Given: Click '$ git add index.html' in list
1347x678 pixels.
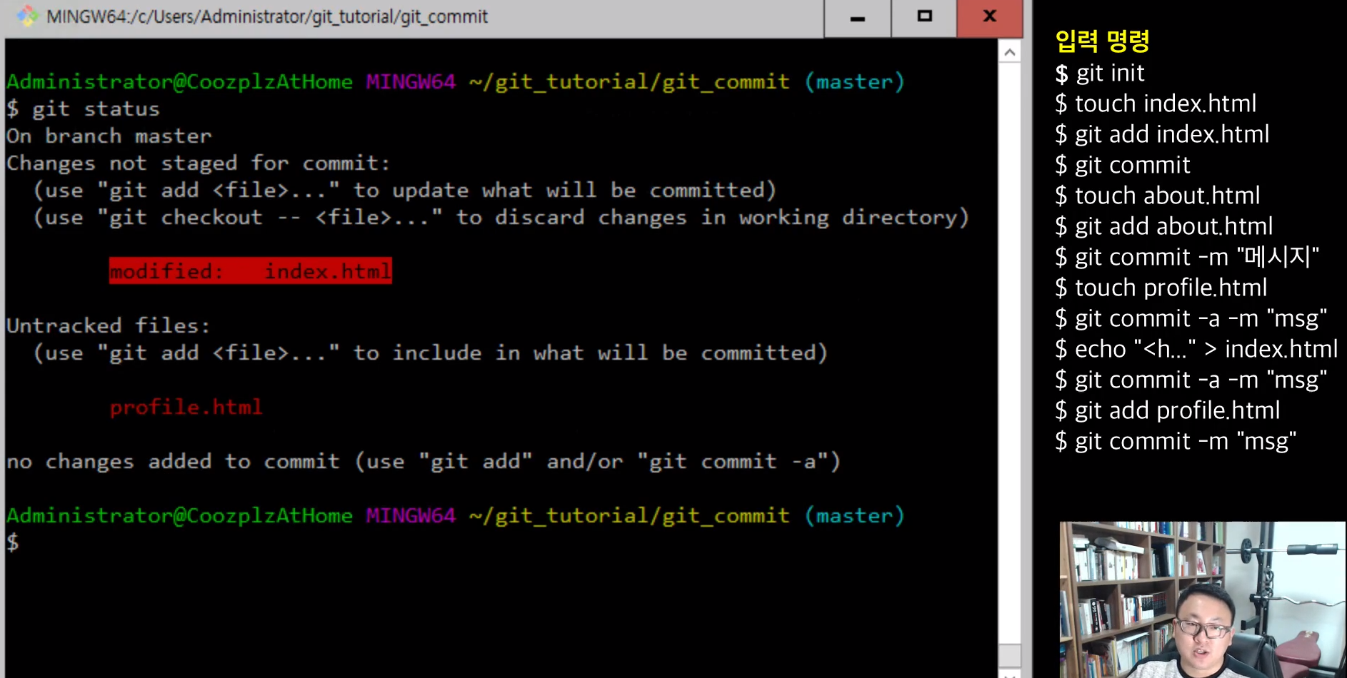Looking at the screenshot, I should [x=1162, y=134].
